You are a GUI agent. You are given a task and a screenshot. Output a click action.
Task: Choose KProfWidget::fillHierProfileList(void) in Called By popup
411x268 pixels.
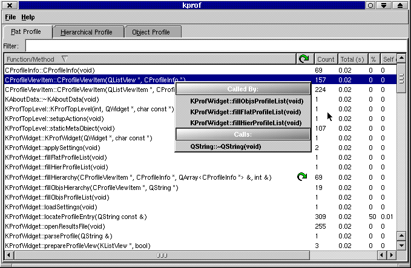click(x=243, y=123)
